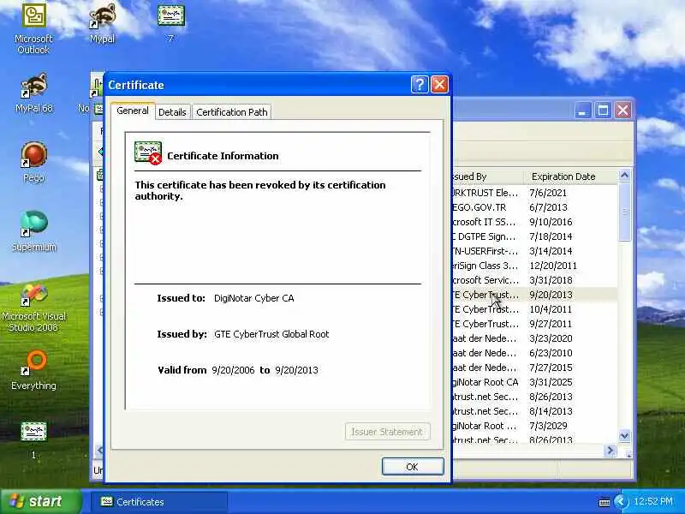
Task: Click the 'GTE CyberTrust Global Root' issuer value
Action: (271, 334)
